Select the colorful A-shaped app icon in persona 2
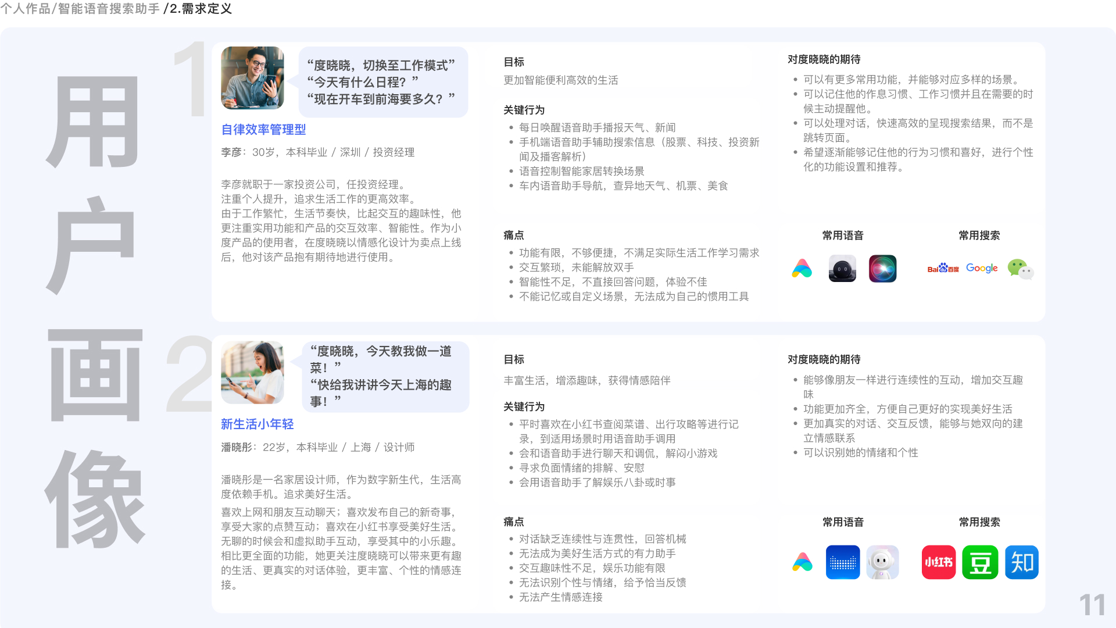This screenshot has width=1116, height=628. tap(802, 562)
